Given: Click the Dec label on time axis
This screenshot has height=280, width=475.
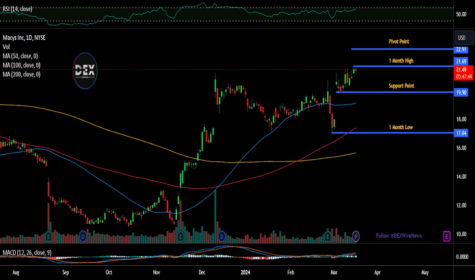Looking at the screenshot, I should [x=202, y=272].
